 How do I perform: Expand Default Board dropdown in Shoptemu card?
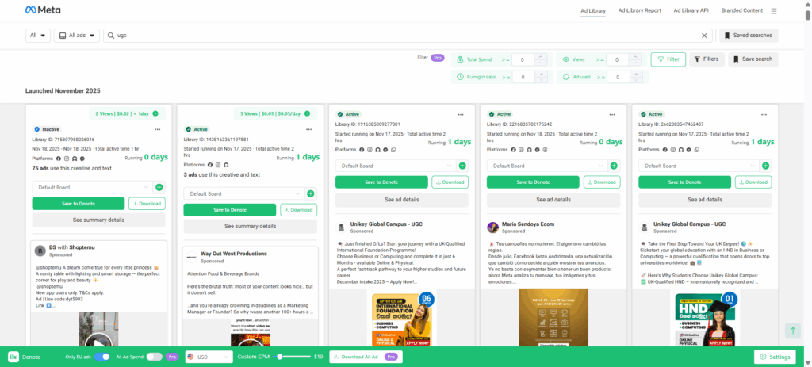point(93,187)
